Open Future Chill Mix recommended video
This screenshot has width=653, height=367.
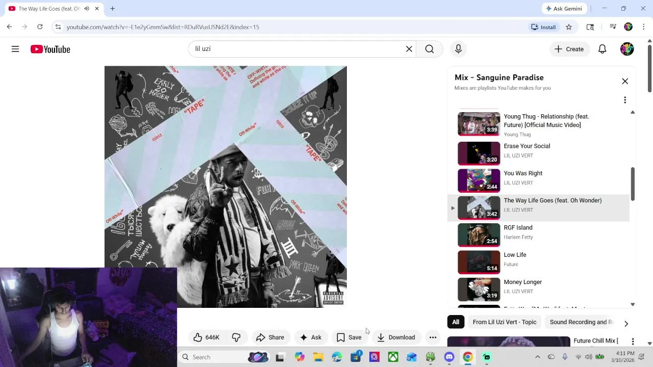coord(509,342)
